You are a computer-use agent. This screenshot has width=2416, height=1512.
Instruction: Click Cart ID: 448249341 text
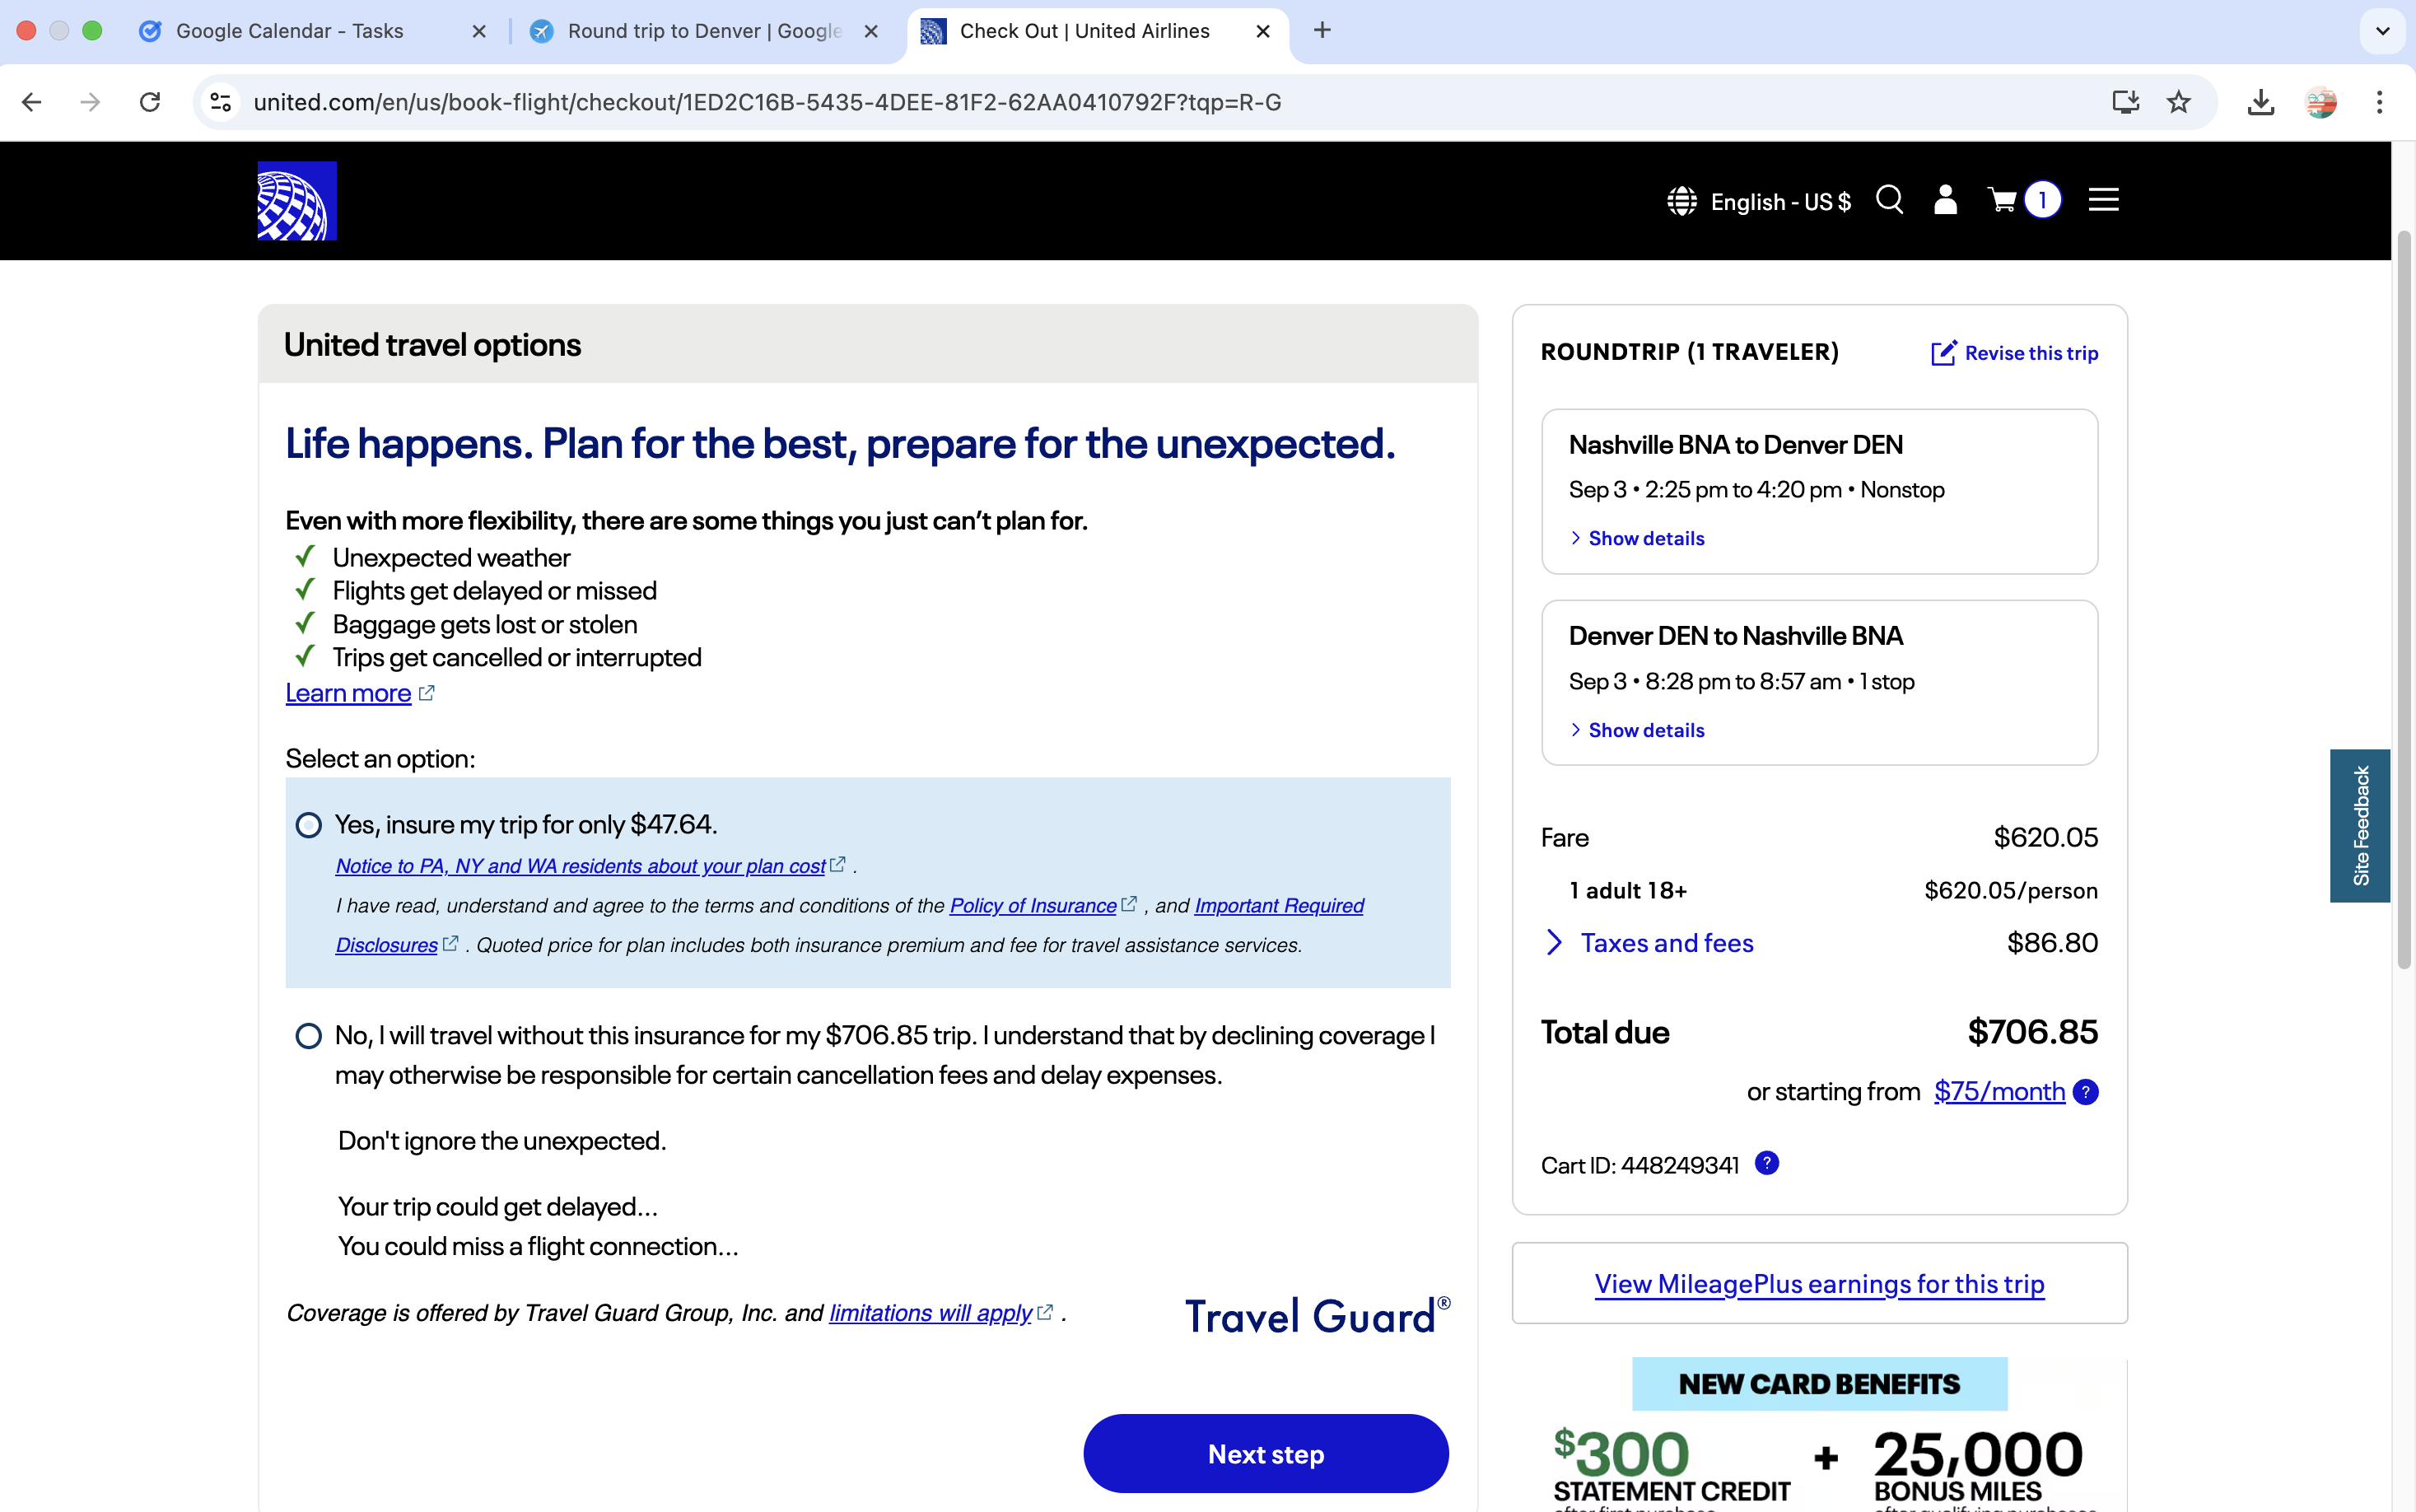[1639, 1165]
